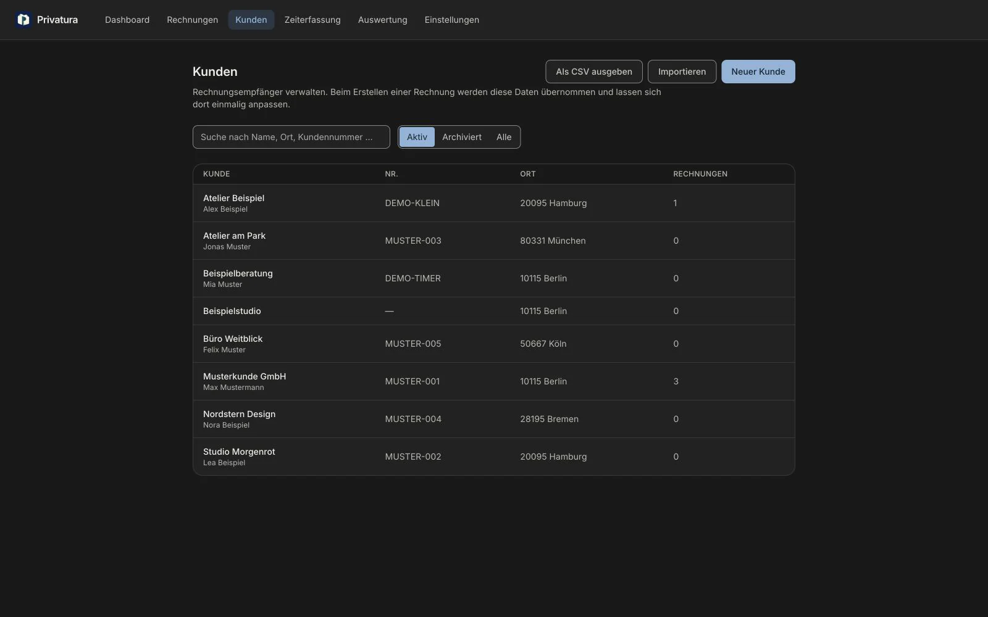Screen dimensions: 988x617
Task: Click the location 80331 München
Action: pyautogui.click(x=553, y=241)
